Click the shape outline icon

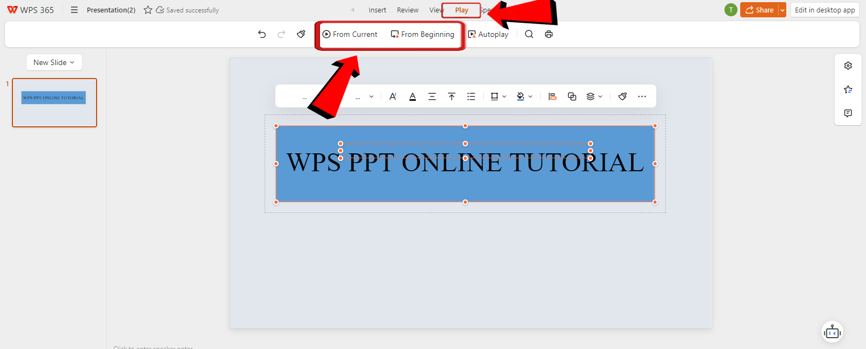[x=494, y=96]
